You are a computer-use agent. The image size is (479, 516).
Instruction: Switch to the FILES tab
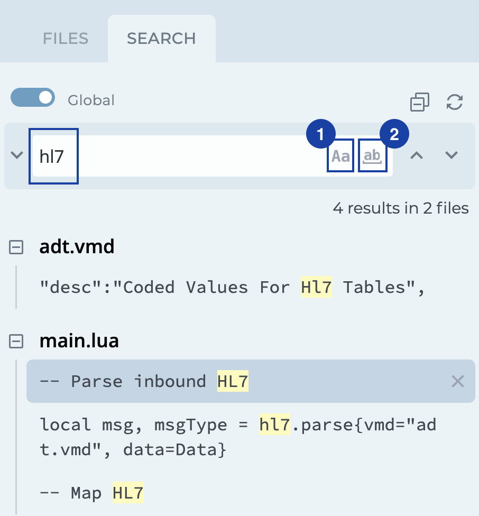[x=66, y=39]
